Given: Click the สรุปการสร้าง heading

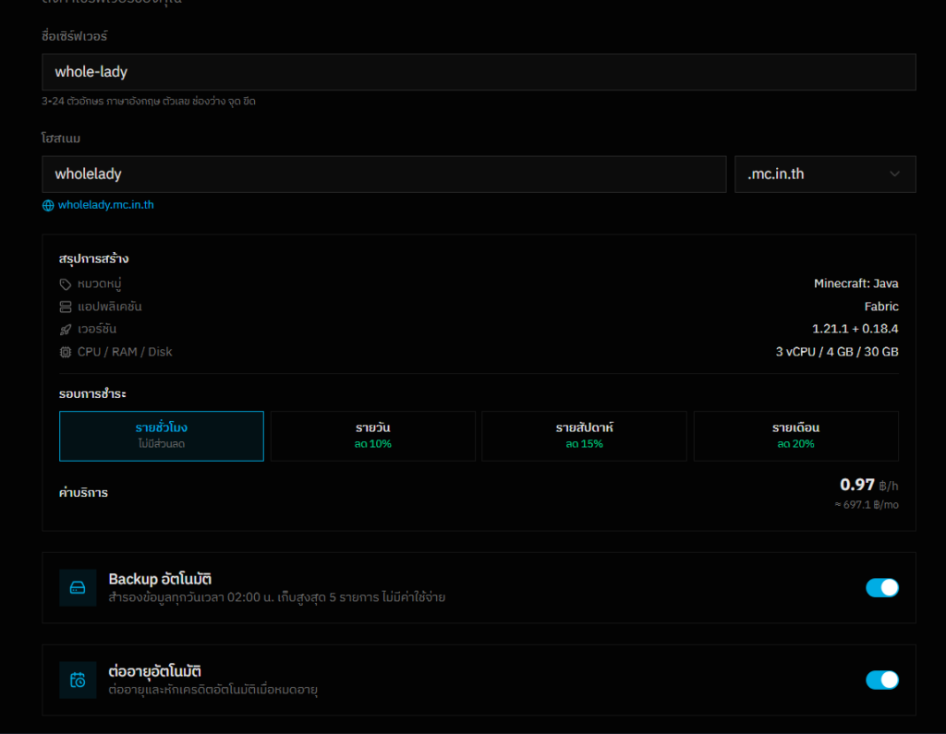Looking at the screenshot, I should pos(93,259).
